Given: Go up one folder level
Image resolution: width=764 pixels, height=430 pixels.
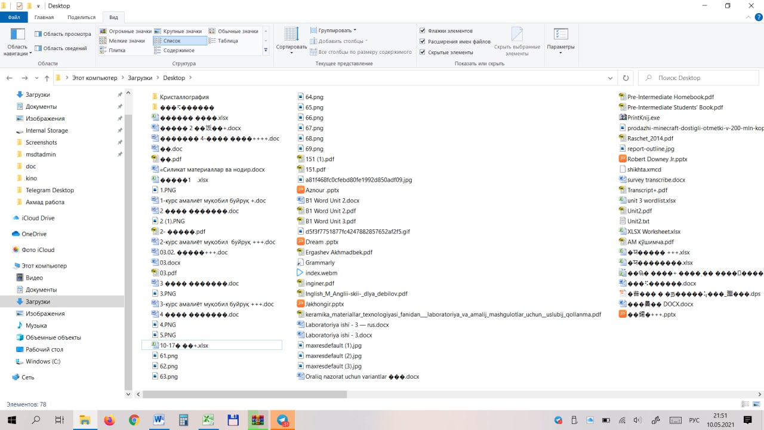Looking at the screenshot, I should click(x=47, y=78).
